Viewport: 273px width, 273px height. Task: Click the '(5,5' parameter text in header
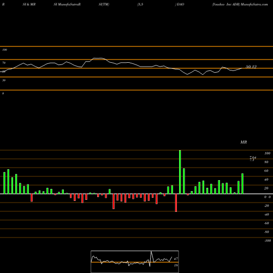tap(140, 4)
